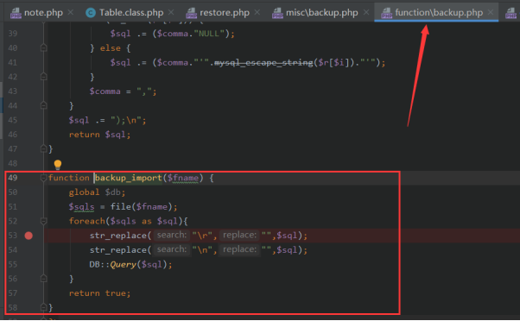Click the PHP file icon on restore.php tab

(192, 13)
